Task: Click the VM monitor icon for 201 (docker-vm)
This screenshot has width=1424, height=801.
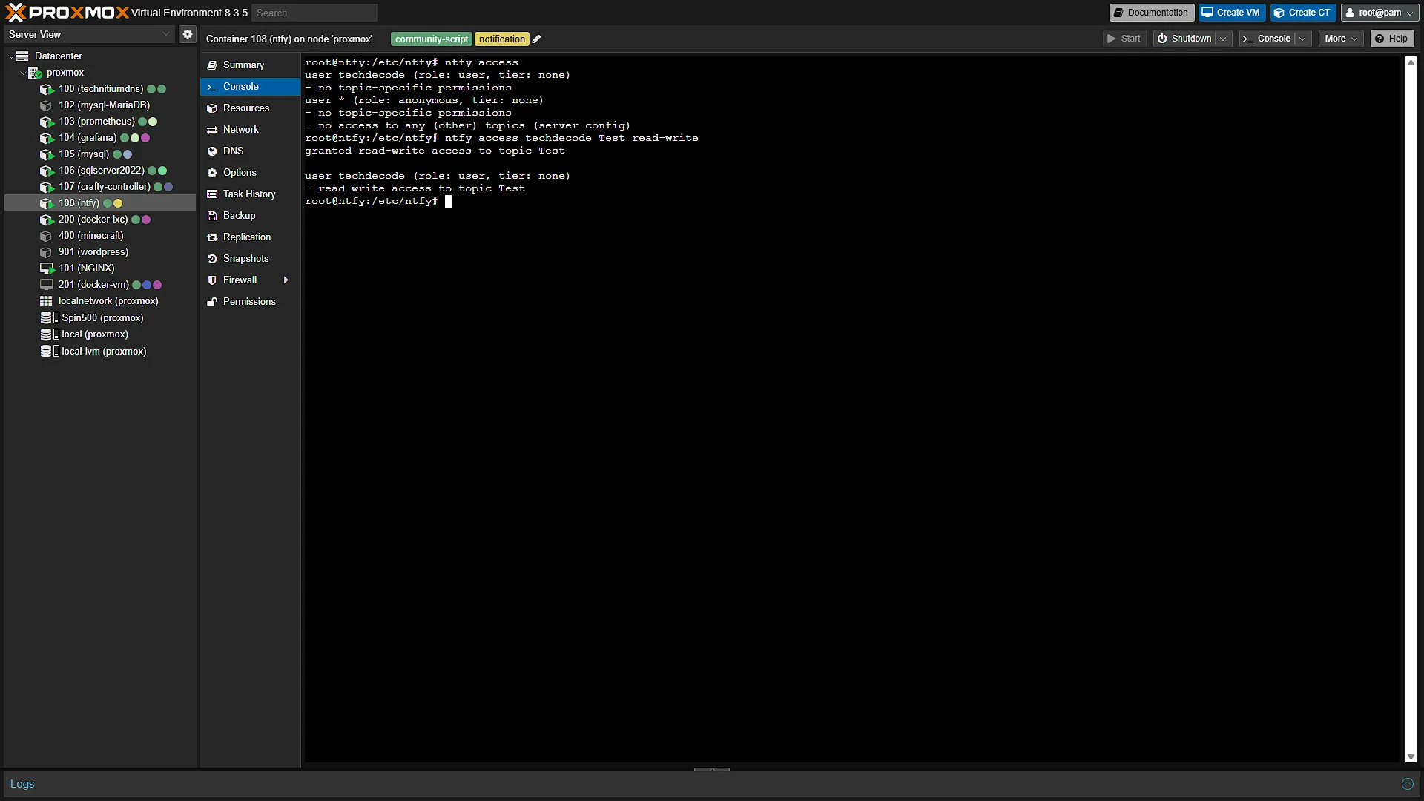Action: 47,285
